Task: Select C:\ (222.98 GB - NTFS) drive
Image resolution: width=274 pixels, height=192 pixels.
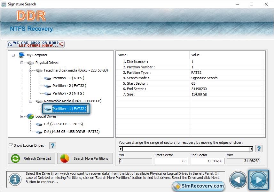Action: tap(64, 124)
